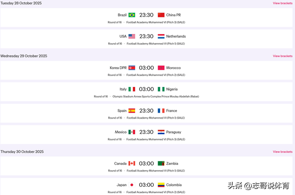This screenshot has width=295, height=195.
Task: Click the Netherlands flag icon
Action: pyautogui.click(x=161, y=36)
